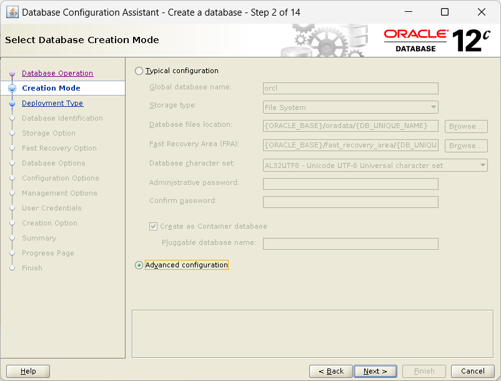Minimize the Database Configuration Assistant window

pos(409,12)
